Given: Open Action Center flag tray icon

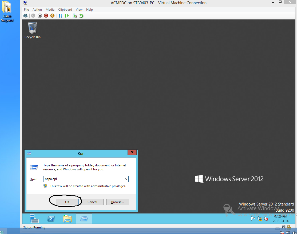Looking at the screenshot, I should [253, 219].
